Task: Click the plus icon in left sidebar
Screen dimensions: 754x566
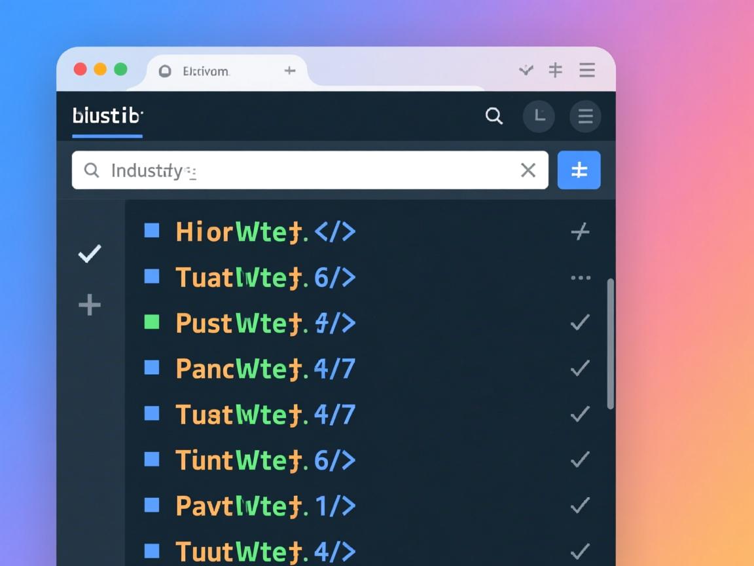Action: (x=90, y=305)
